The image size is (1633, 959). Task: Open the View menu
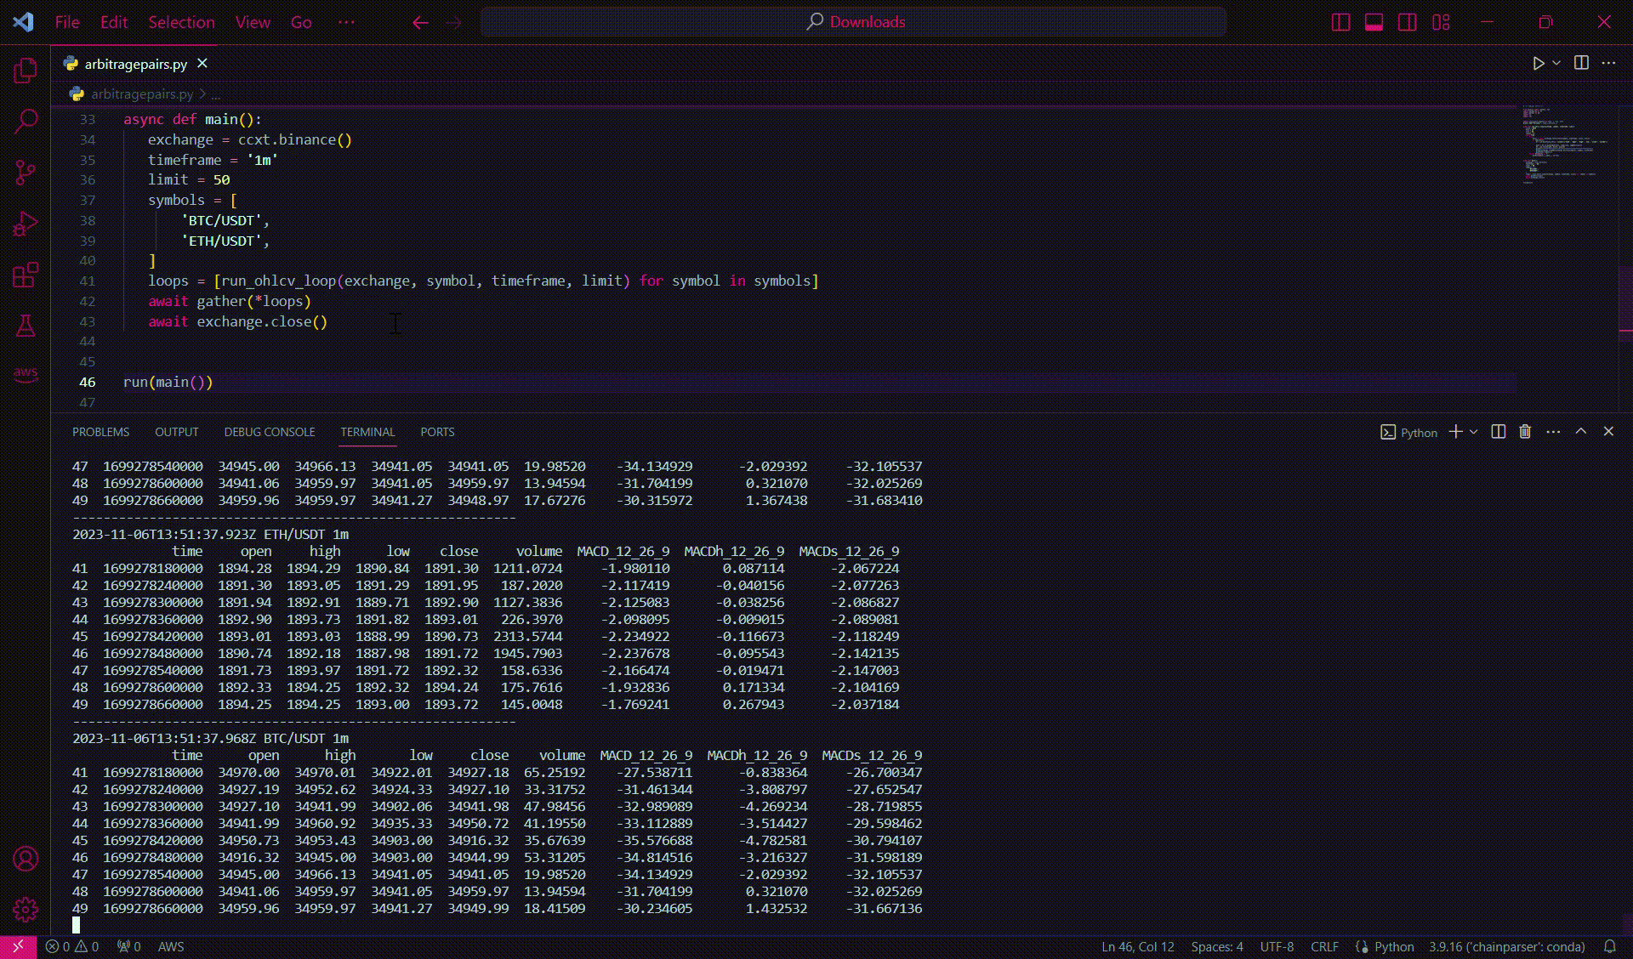[253, 22]
